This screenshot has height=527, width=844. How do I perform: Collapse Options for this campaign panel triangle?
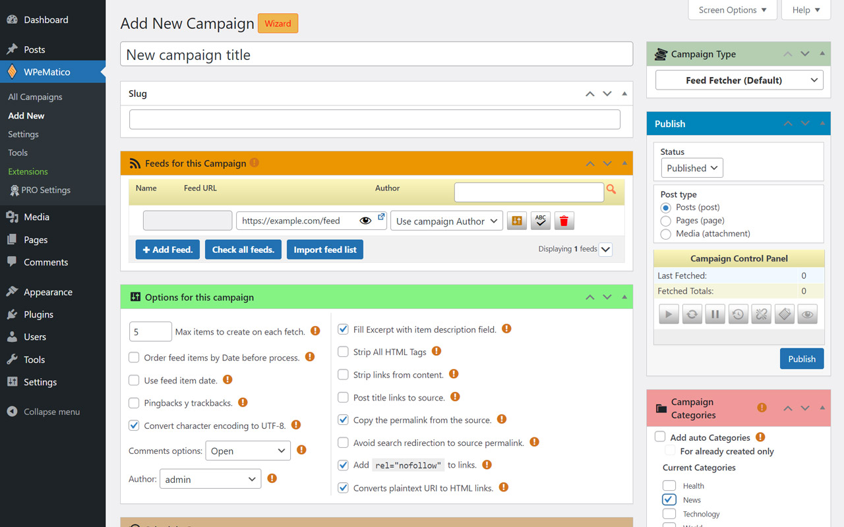(624, 297)
